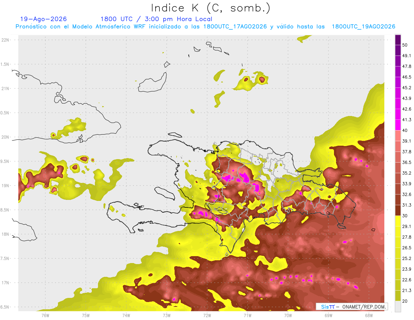The image size is (414, 320).
Task: Click the latitude label '18N'
Action: (6, 234)
